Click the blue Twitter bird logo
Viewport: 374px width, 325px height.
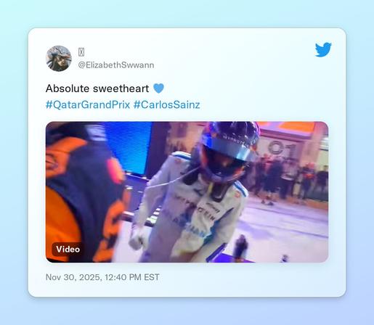pyautogui.click(x=323, y=49)
